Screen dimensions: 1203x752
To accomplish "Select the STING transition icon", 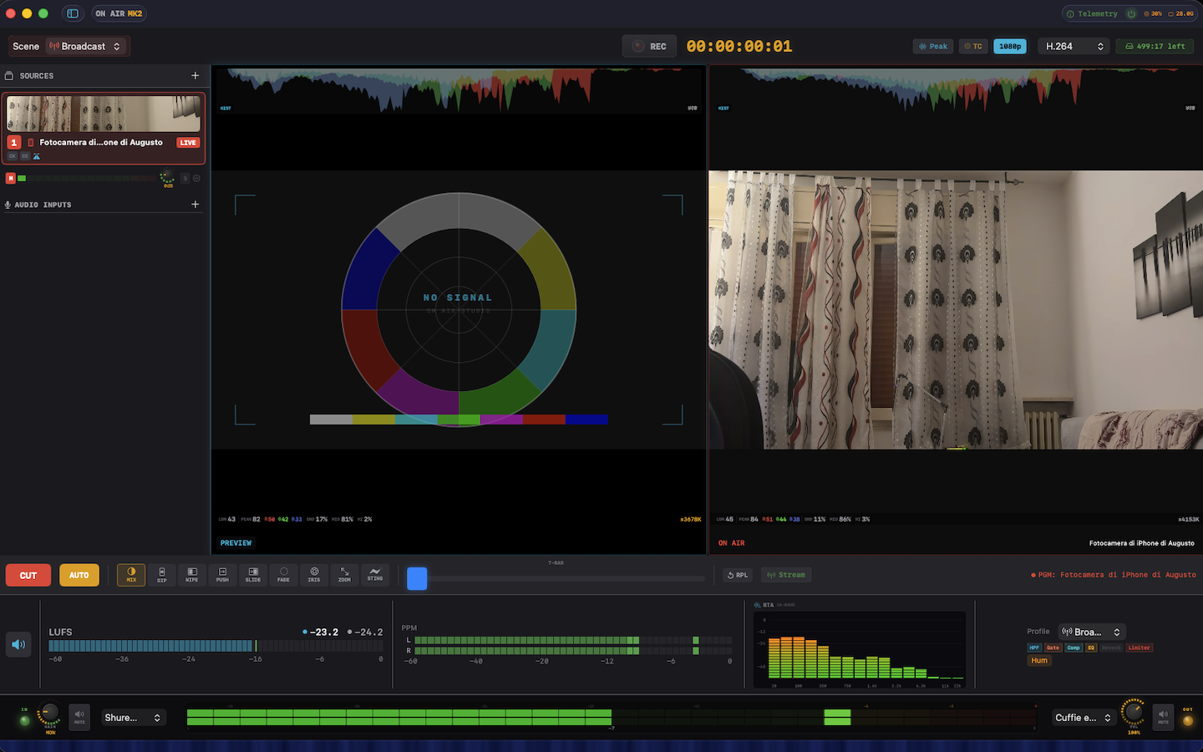I will [x=374, y=575].
